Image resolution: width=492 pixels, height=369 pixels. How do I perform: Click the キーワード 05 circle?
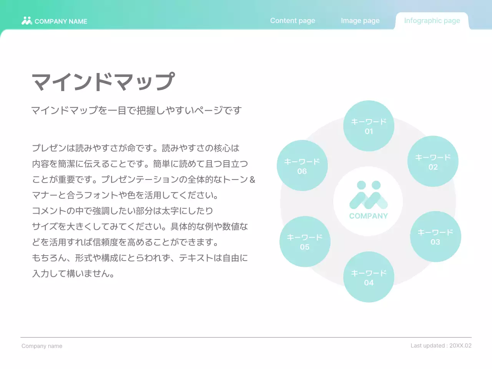click(305, 242)
